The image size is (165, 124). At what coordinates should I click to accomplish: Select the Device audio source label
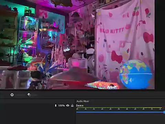tap(80, 105)
